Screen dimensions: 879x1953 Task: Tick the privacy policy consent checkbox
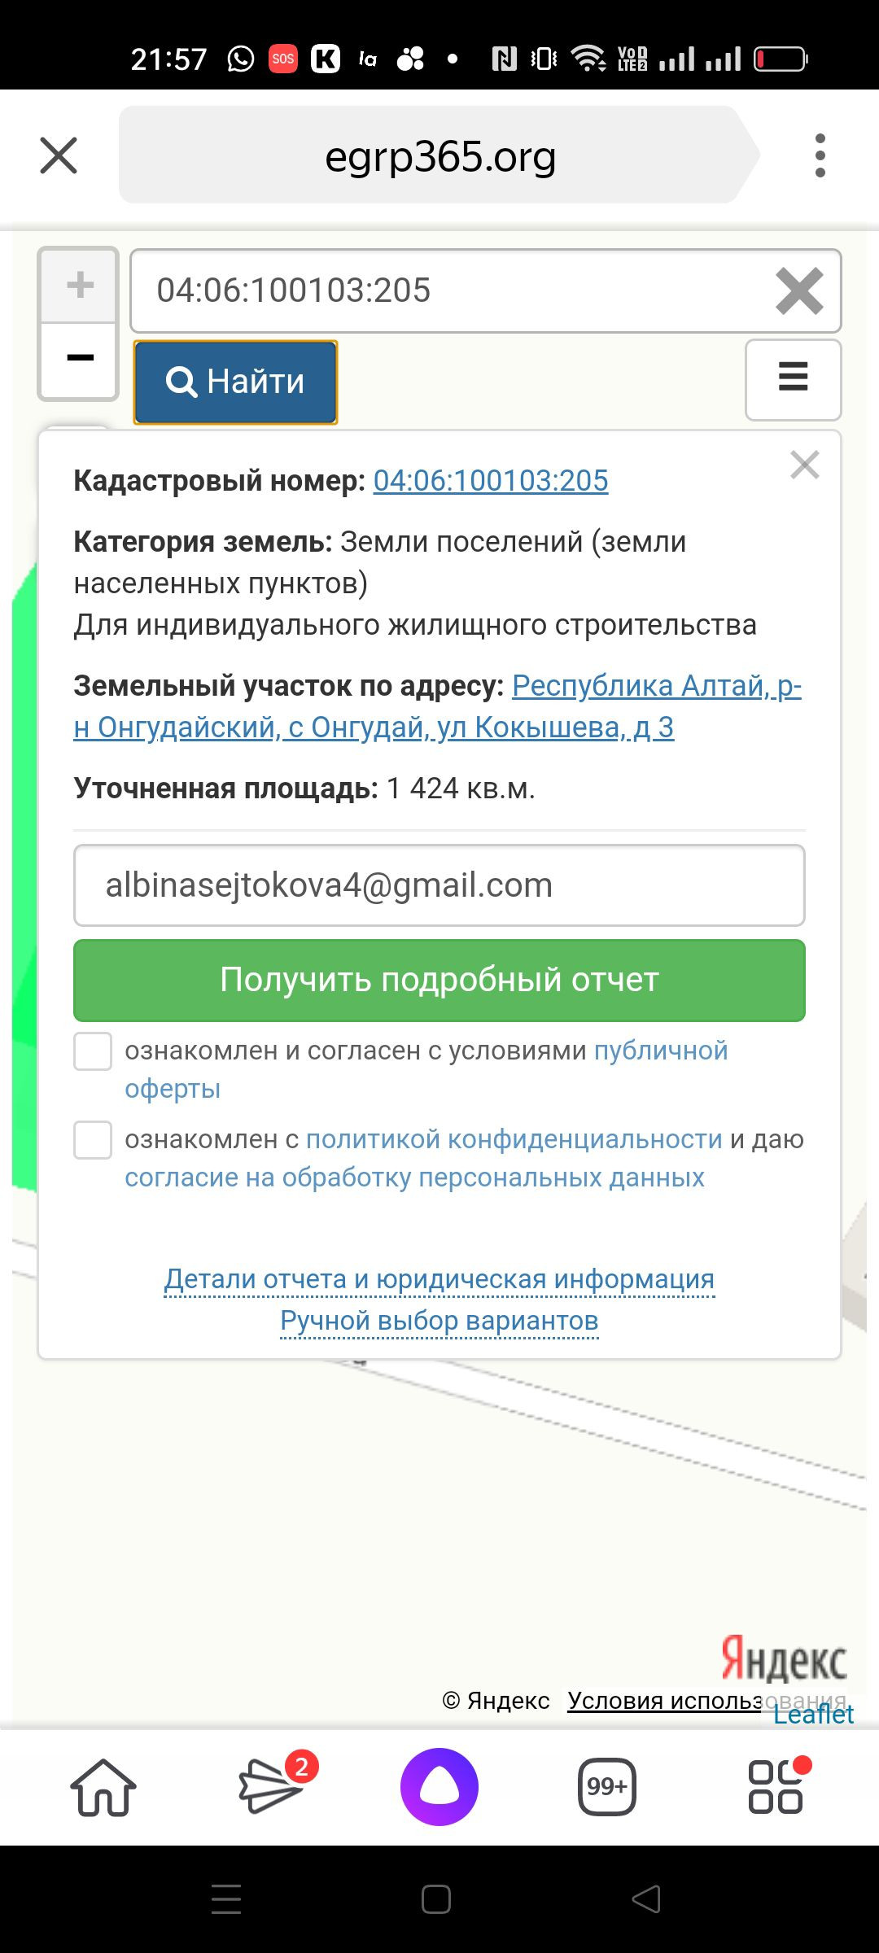(93, 1139)
